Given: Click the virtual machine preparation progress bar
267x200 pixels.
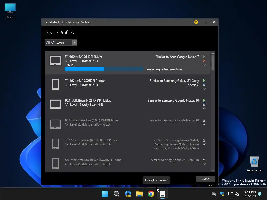Looking at the screenshot, I should coord(104,69).
